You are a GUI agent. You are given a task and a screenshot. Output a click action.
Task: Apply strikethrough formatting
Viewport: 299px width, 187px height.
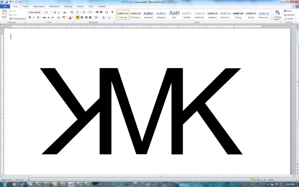[44, 18]
